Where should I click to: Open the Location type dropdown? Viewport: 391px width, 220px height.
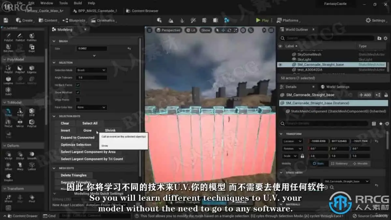point(293,141)
